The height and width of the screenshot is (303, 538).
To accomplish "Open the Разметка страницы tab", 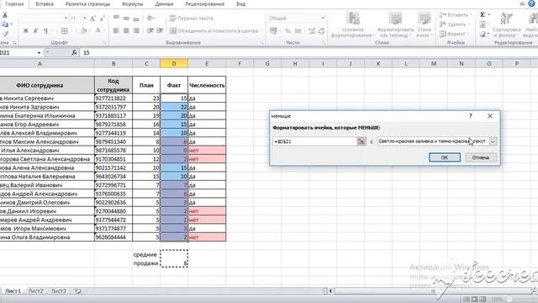I will click(87, 4).
